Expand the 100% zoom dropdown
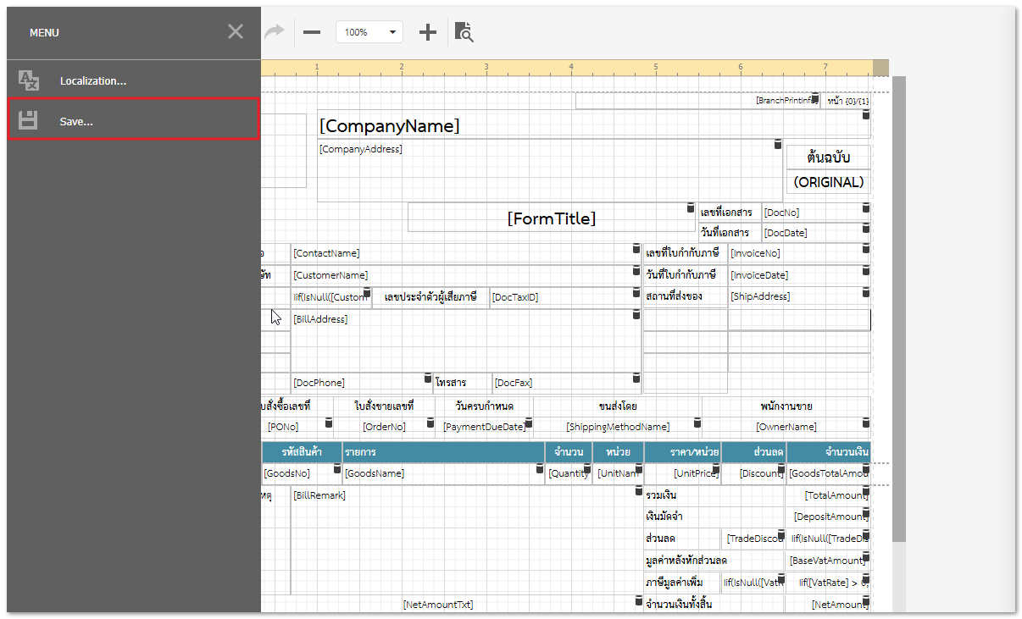Image resolution: width=1022 pixels, height=619 pixels. [x=392, y=32]
